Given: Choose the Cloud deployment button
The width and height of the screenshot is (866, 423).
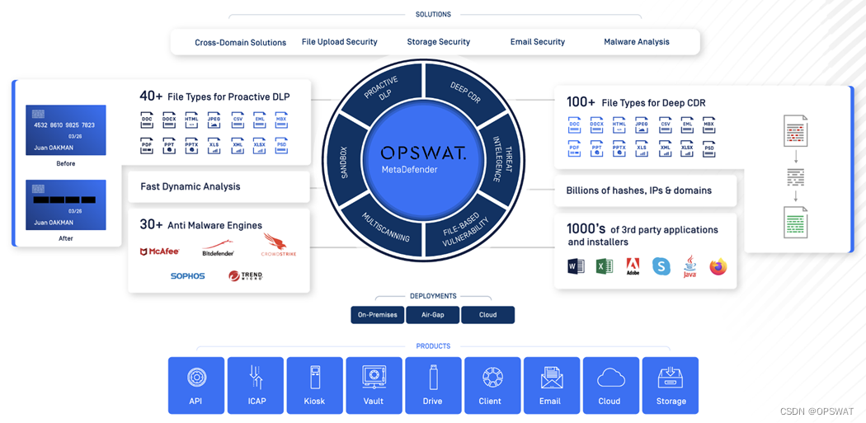Looking at the screenshot, I should [487, 315].
